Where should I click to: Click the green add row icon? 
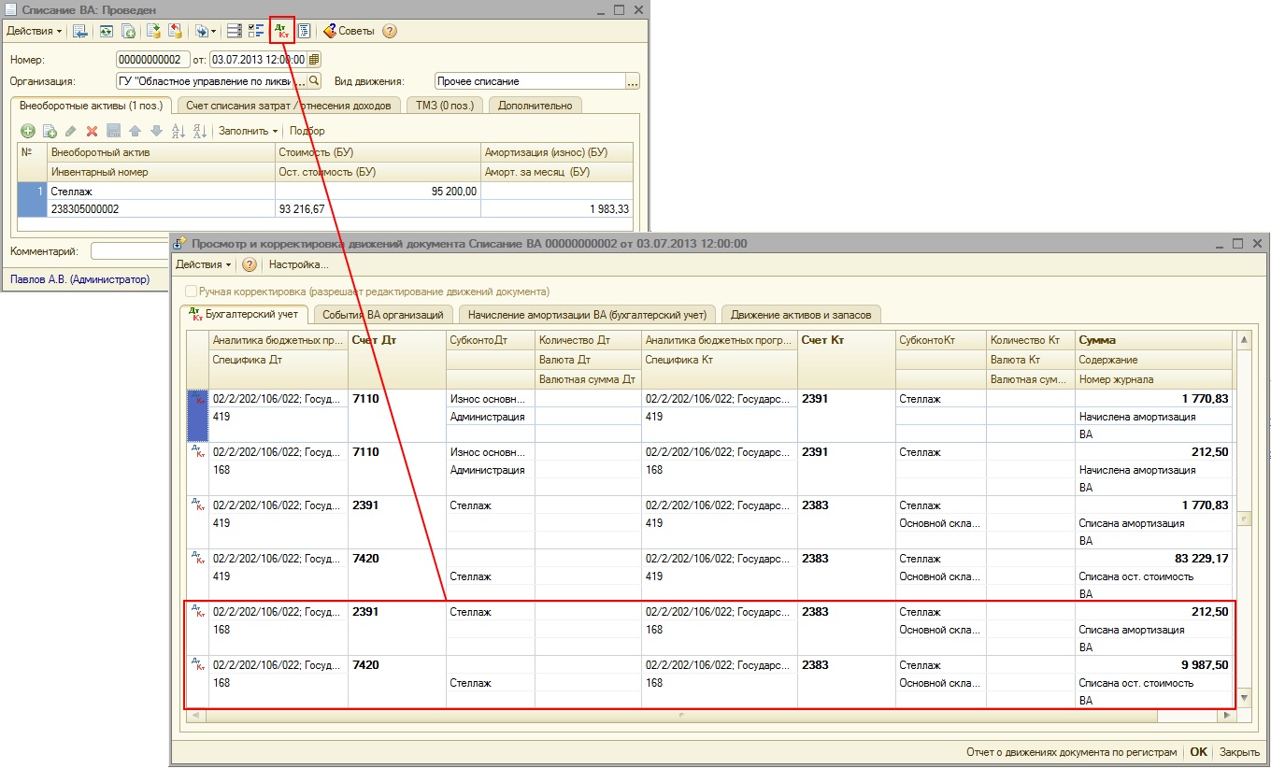[28, 132]
